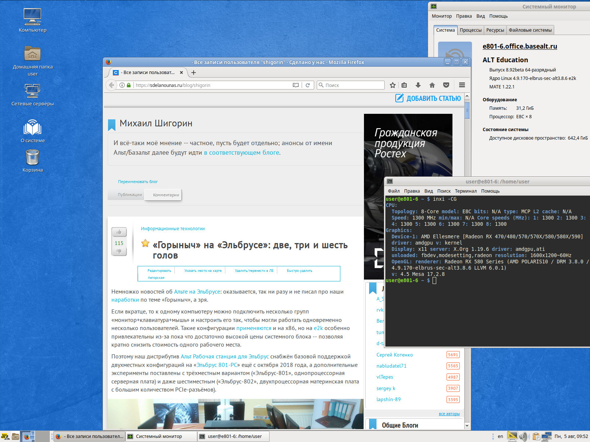Toggle Firefox reader view icon
This screenshot has height=442, width=590.
coord(295,85)
